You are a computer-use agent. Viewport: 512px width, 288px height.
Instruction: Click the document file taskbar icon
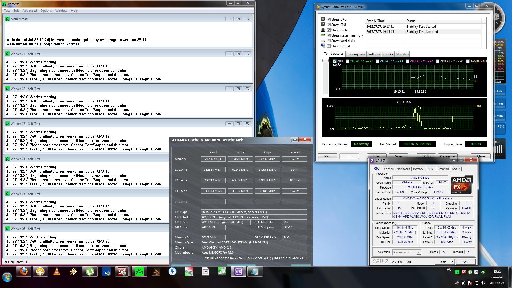click(x=205, y=272)
